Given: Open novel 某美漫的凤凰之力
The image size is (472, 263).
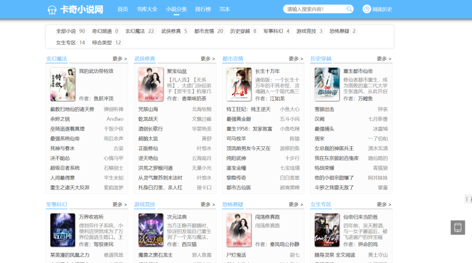Looking at the screenshot, I should pyautogui.click(x=70, y=255).
